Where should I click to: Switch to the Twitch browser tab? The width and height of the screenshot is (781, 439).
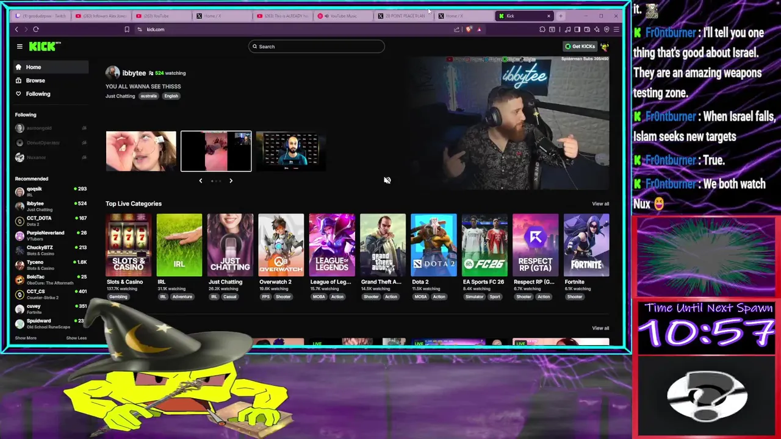[41, 16]
